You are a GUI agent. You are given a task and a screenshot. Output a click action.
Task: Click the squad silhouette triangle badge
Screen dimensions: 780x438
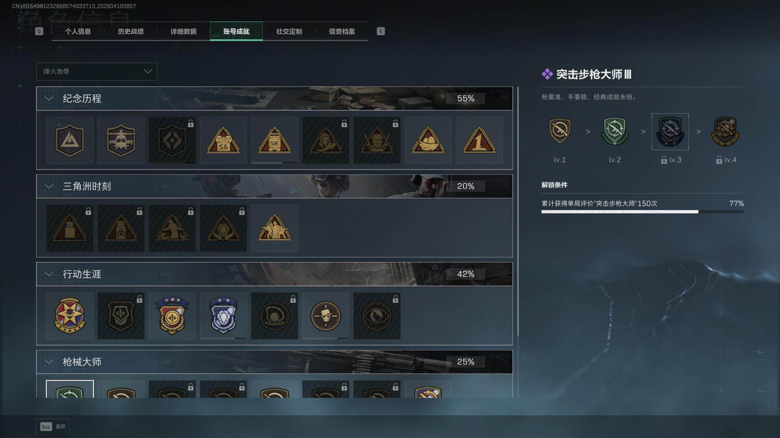pyautogui.click(x=274, y=228)
